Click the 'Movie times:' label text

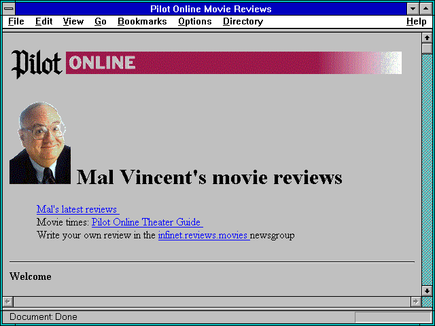[x=63, y=222]
